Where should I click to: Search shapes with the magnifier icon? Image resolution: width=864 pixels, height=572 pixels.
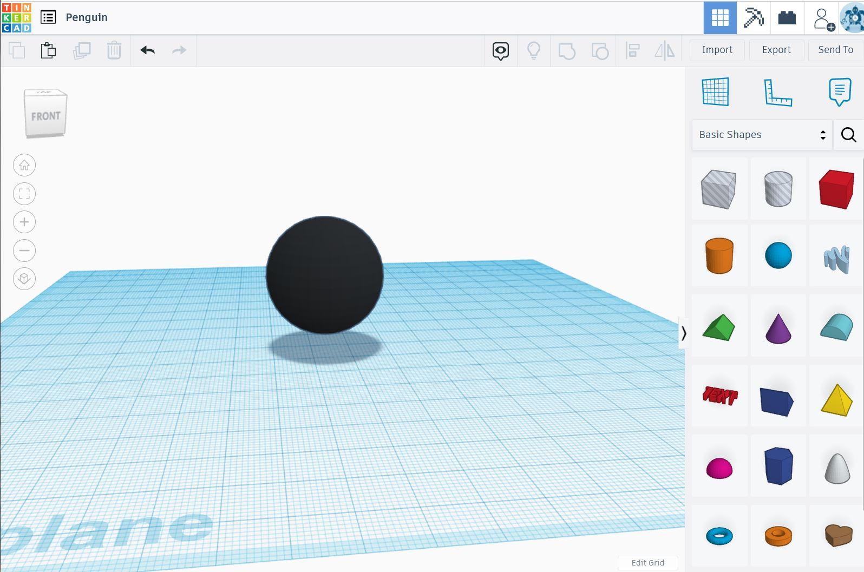848,135
